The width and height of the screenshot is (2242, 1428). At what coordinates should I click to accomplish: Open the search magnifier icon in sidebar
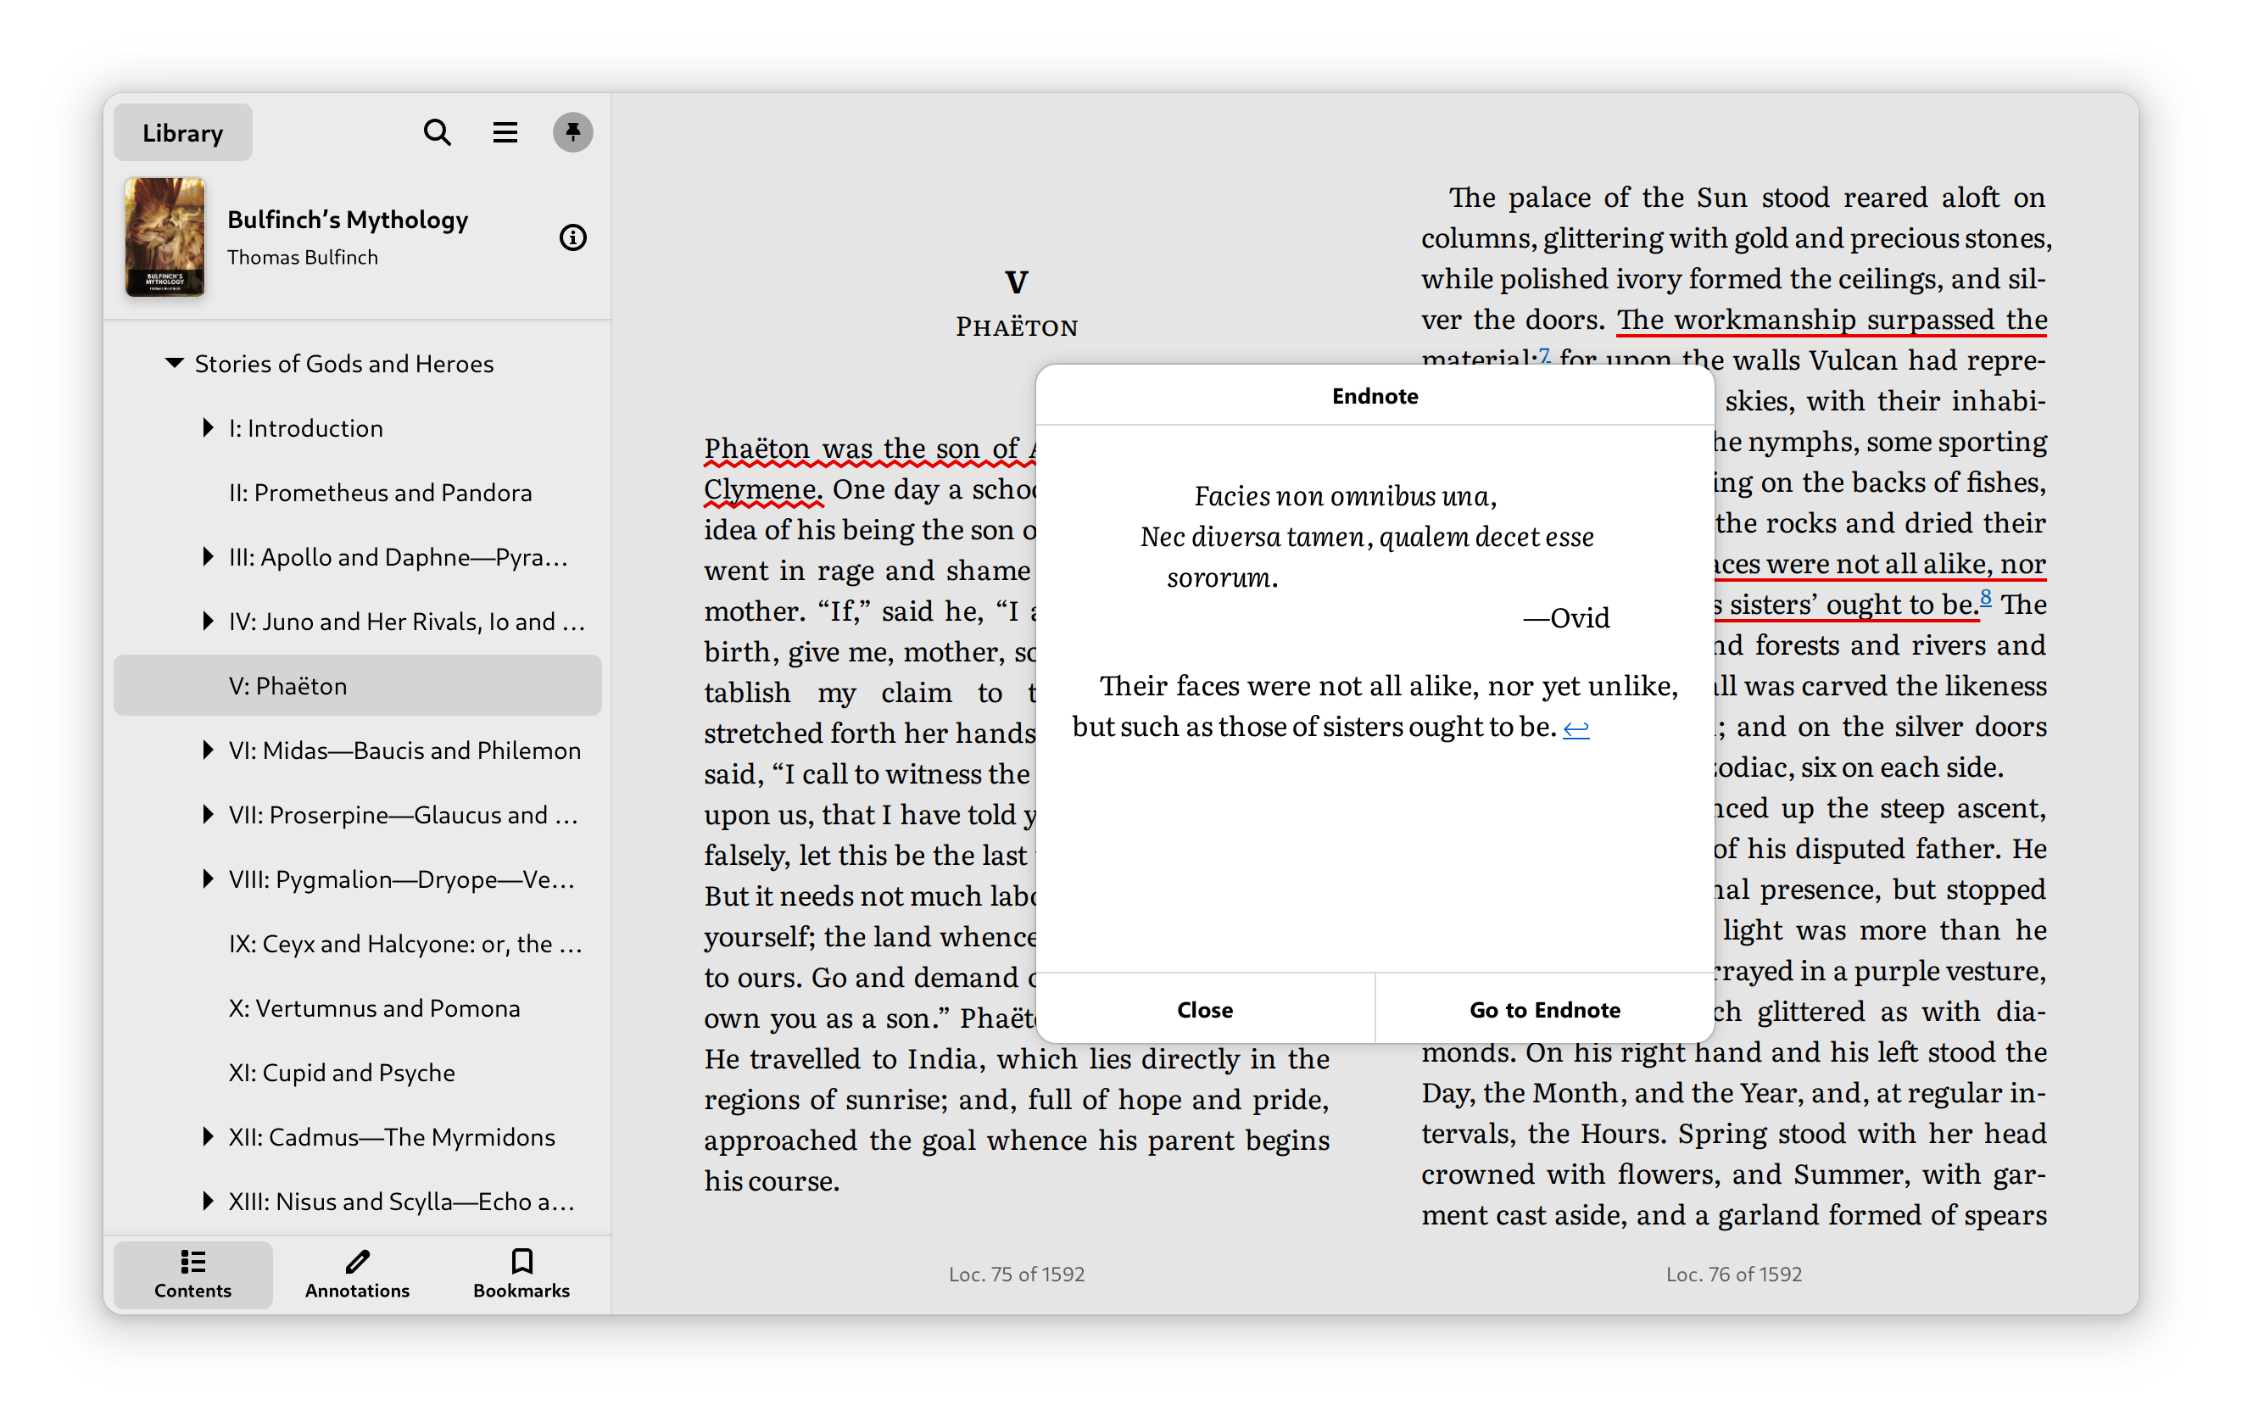(x=437, y=132)
